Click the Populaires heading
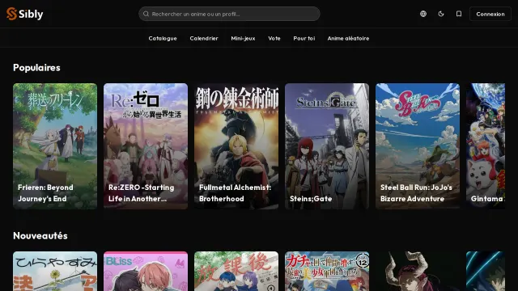 tap(36, 68)
